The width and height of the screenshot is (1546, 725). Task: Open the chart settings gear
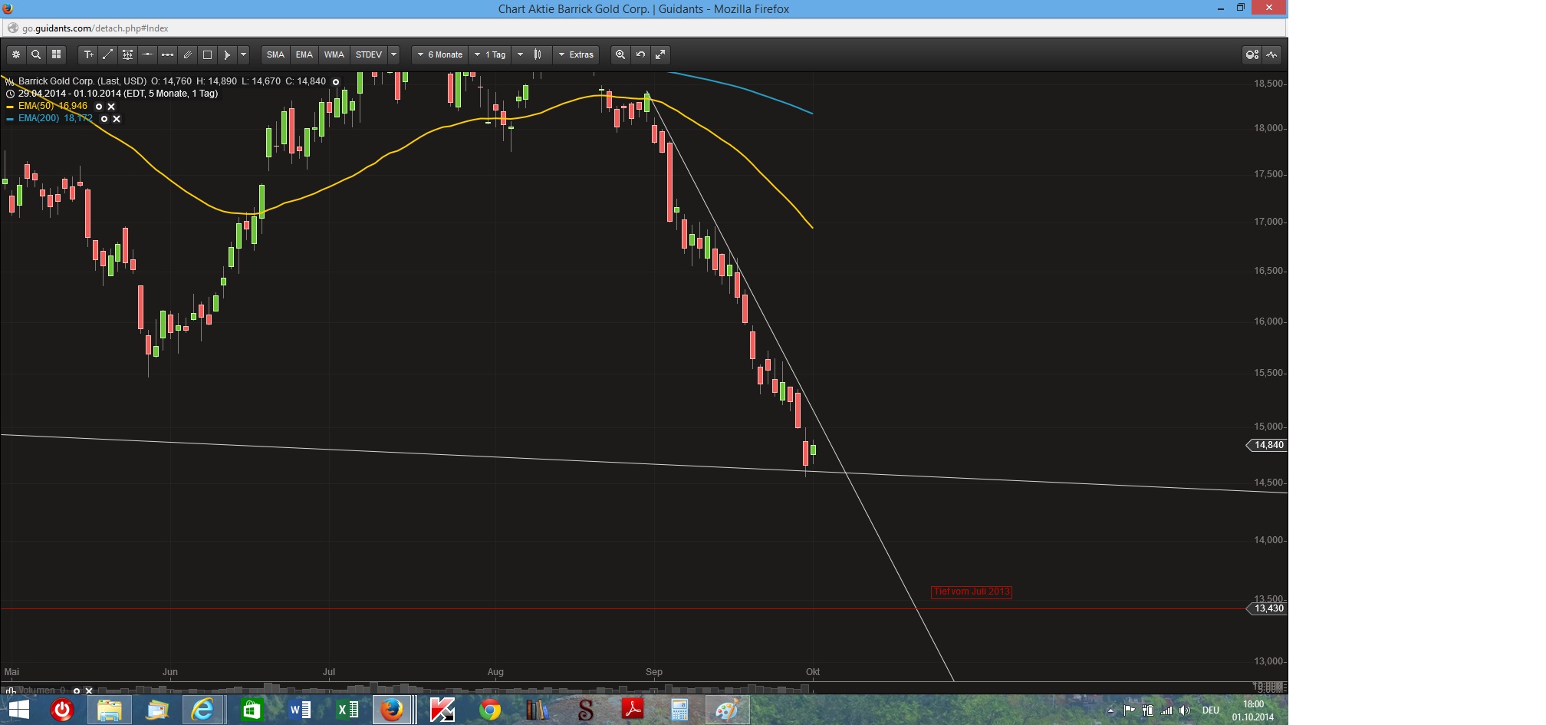click(x=15, y=54)
